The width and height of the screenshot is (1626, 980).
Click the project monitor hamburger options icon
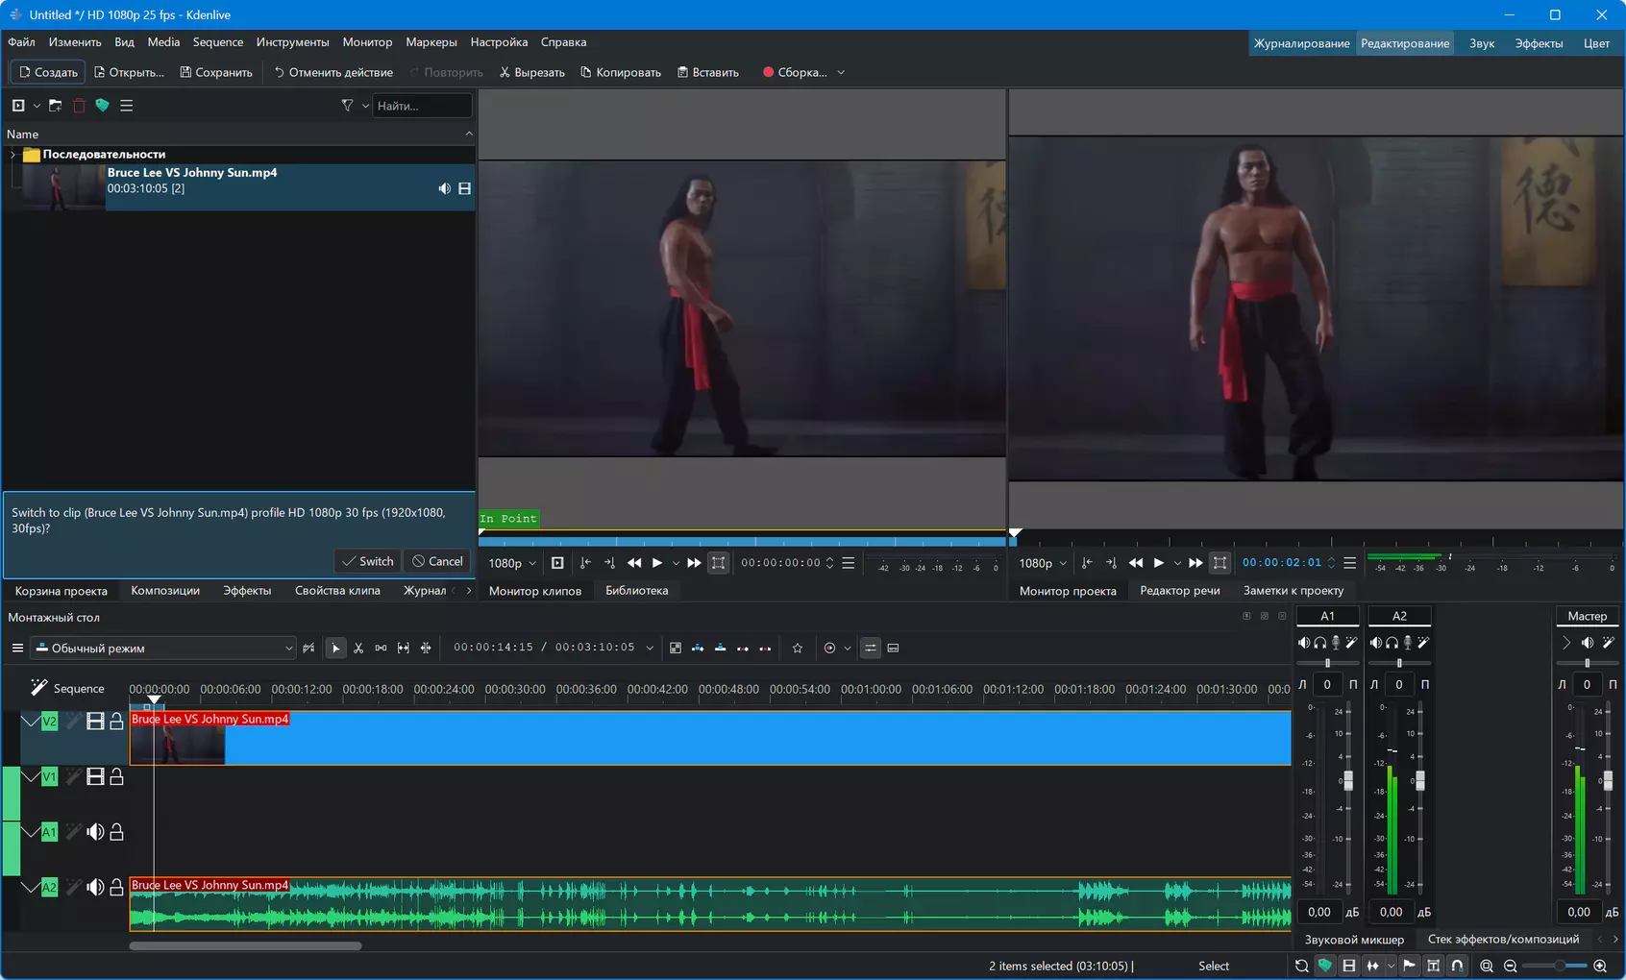pyautogui.click(x=1350, y=563)
